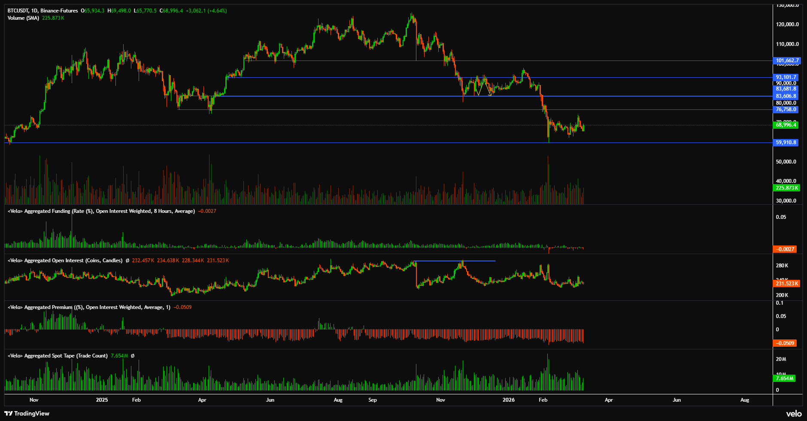Click the 93,101.7 price line label
807x421 pixels.
[x=786, y=77]
